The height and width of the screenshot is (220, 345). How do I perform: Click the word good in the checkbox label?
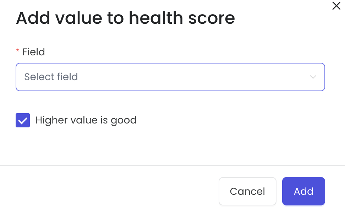pyautogui.click(x=124, y=121)
